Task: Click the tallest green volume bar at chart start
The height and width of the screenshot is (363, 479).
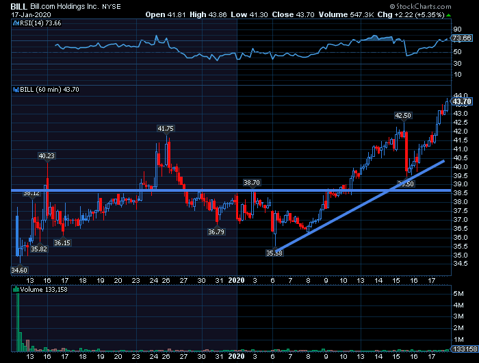Action: [17, 323]
